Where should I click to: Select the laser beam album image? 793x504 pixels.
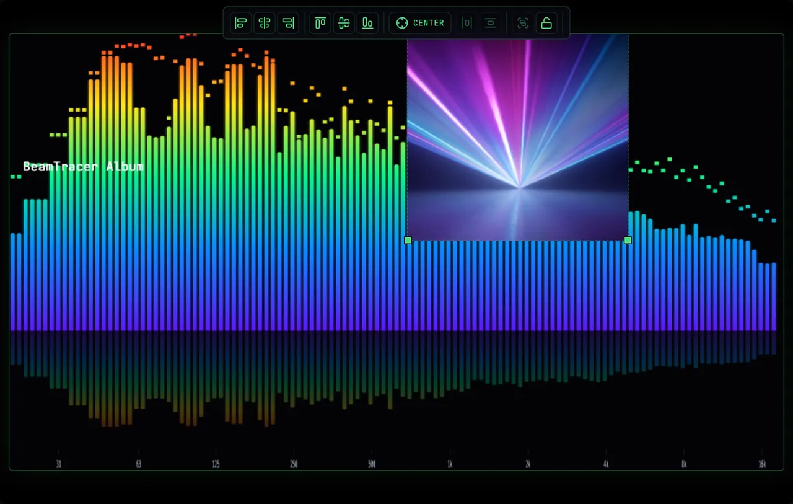518,137
